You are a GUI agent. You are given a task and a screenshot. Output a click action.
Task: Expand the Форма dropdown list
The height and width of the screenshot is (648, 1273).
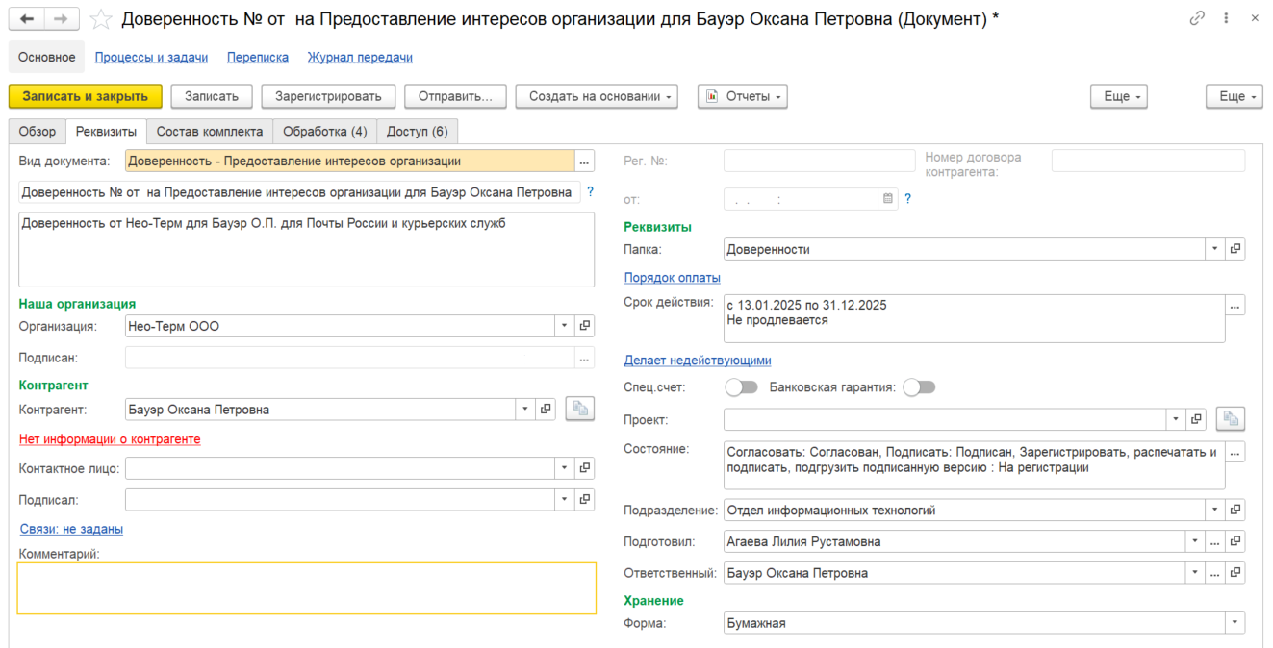point(1235,623)
